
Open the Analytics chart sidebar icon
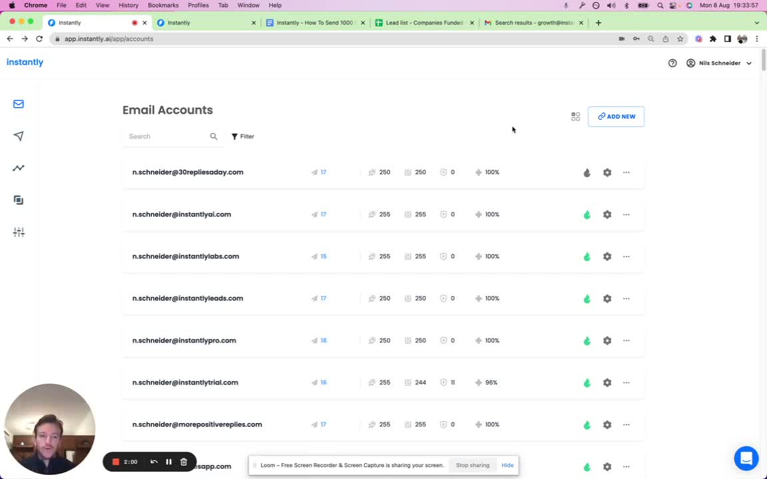19,168
